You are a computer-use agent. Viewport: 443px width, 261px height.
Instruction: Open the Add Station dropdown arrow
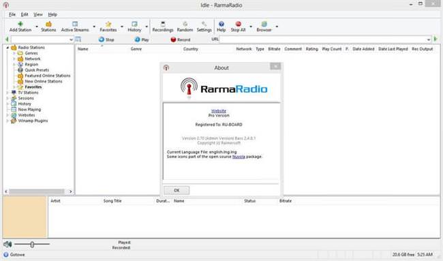37,27
